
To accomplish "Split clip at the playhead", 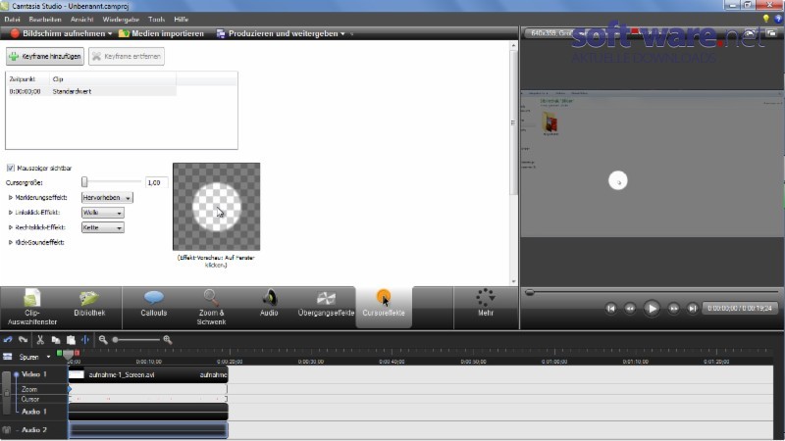I will [x=85, y=340].
